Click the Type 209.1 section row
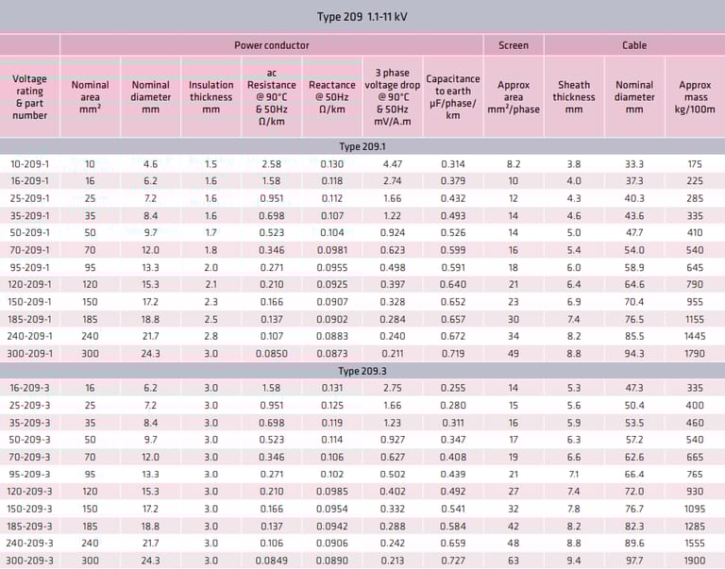 tap(362, 146)
